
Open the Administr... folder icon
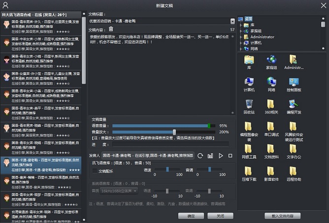click(x=294, y=62)
